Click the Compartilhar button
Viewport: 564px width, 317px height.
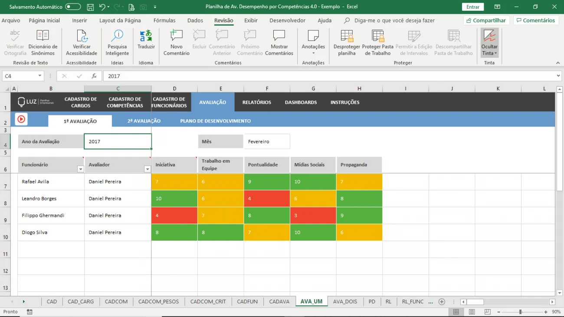coord(486,20)
